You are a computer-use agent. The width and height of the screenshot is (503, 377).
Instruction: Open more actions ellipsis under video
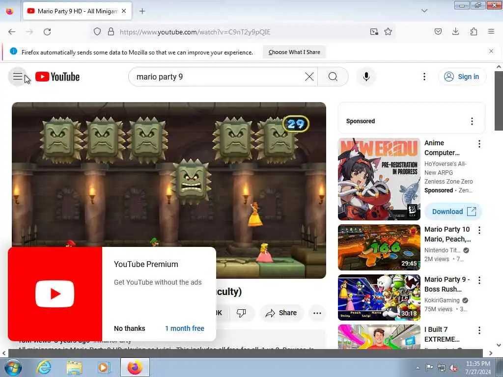coord(317,313)
